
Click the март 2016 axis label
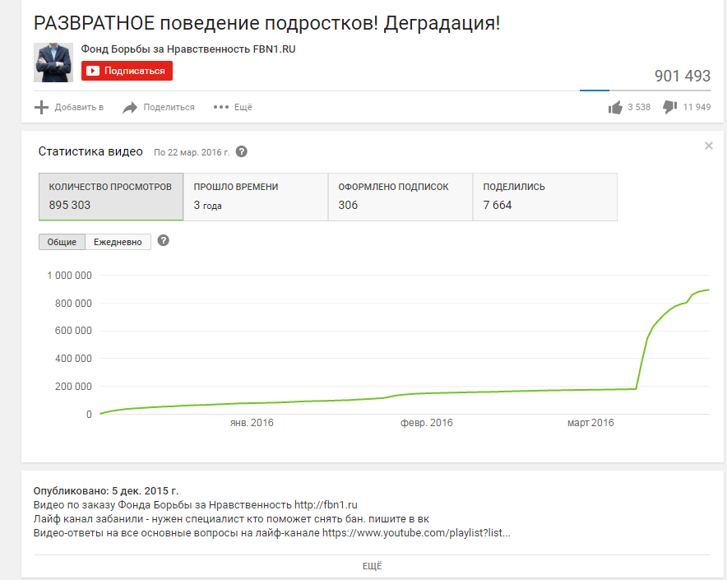click(590, 423)
